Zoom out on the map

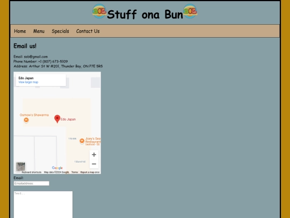[x=94, y=164]
